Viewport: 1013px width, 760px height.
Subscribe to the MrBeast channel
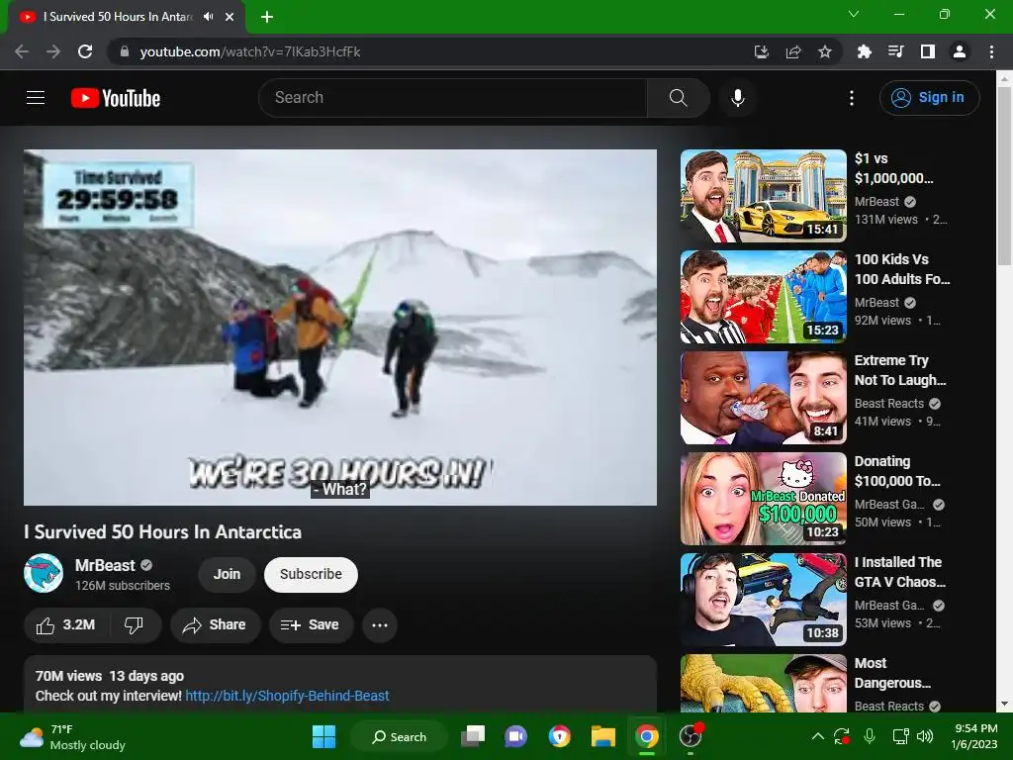point(311,575)
